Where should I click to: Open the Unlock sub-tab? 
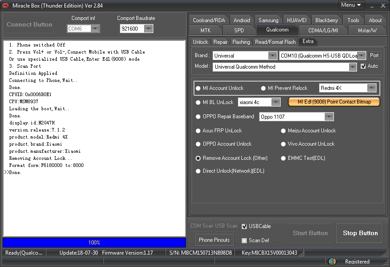(x=201, y=42)
